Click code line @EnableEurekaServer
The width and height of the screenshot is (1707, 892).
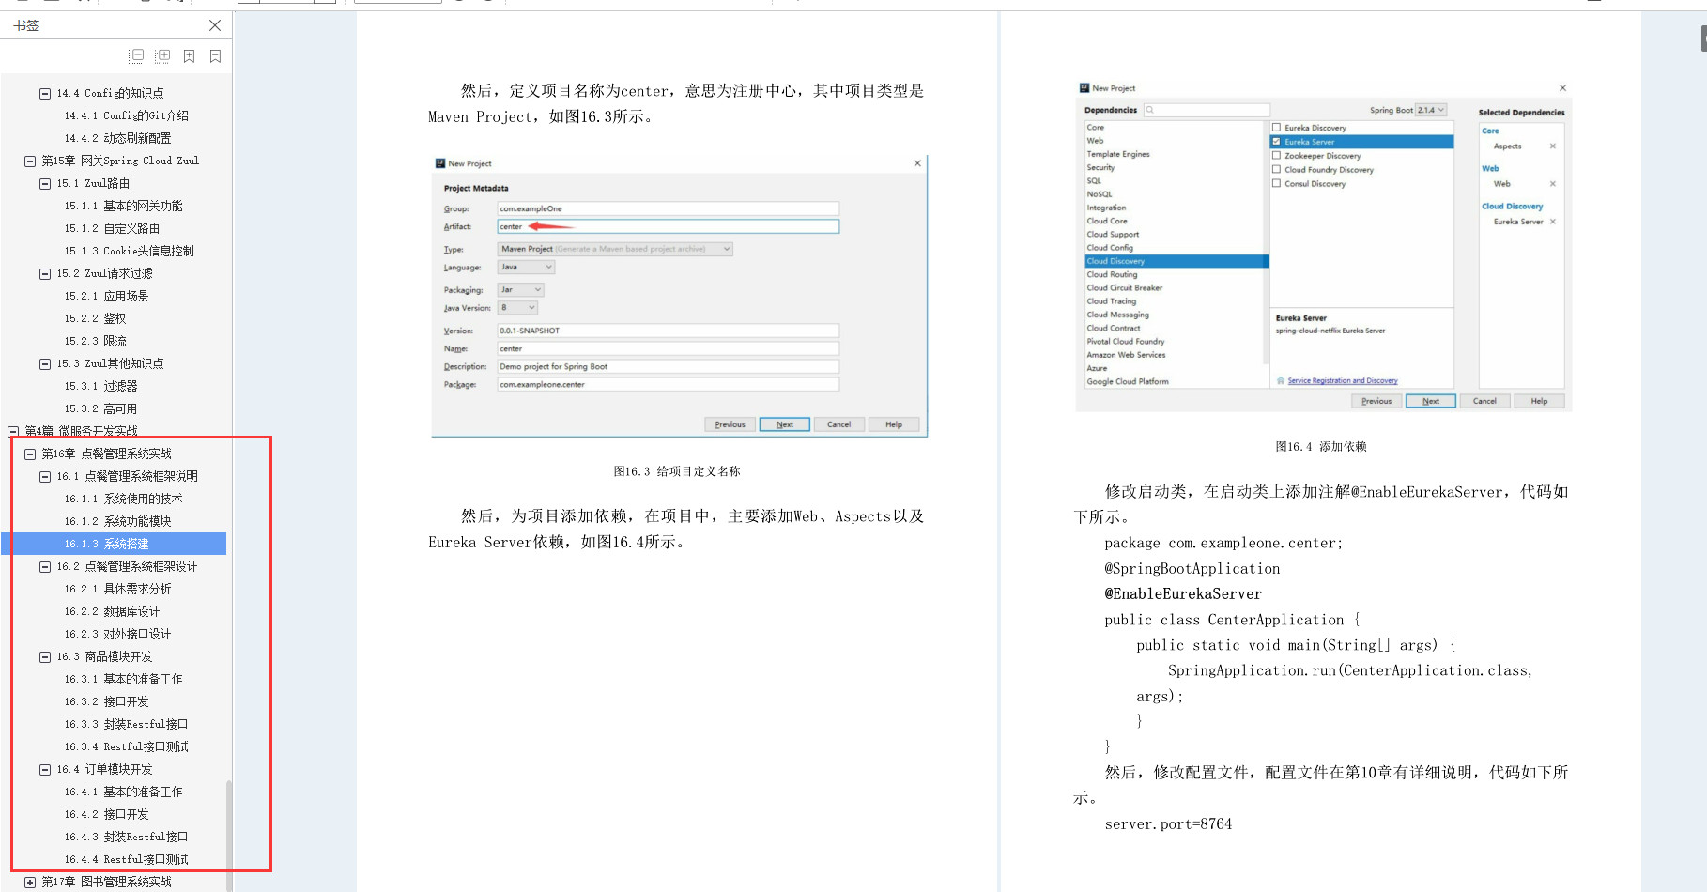click(1183, 594)
